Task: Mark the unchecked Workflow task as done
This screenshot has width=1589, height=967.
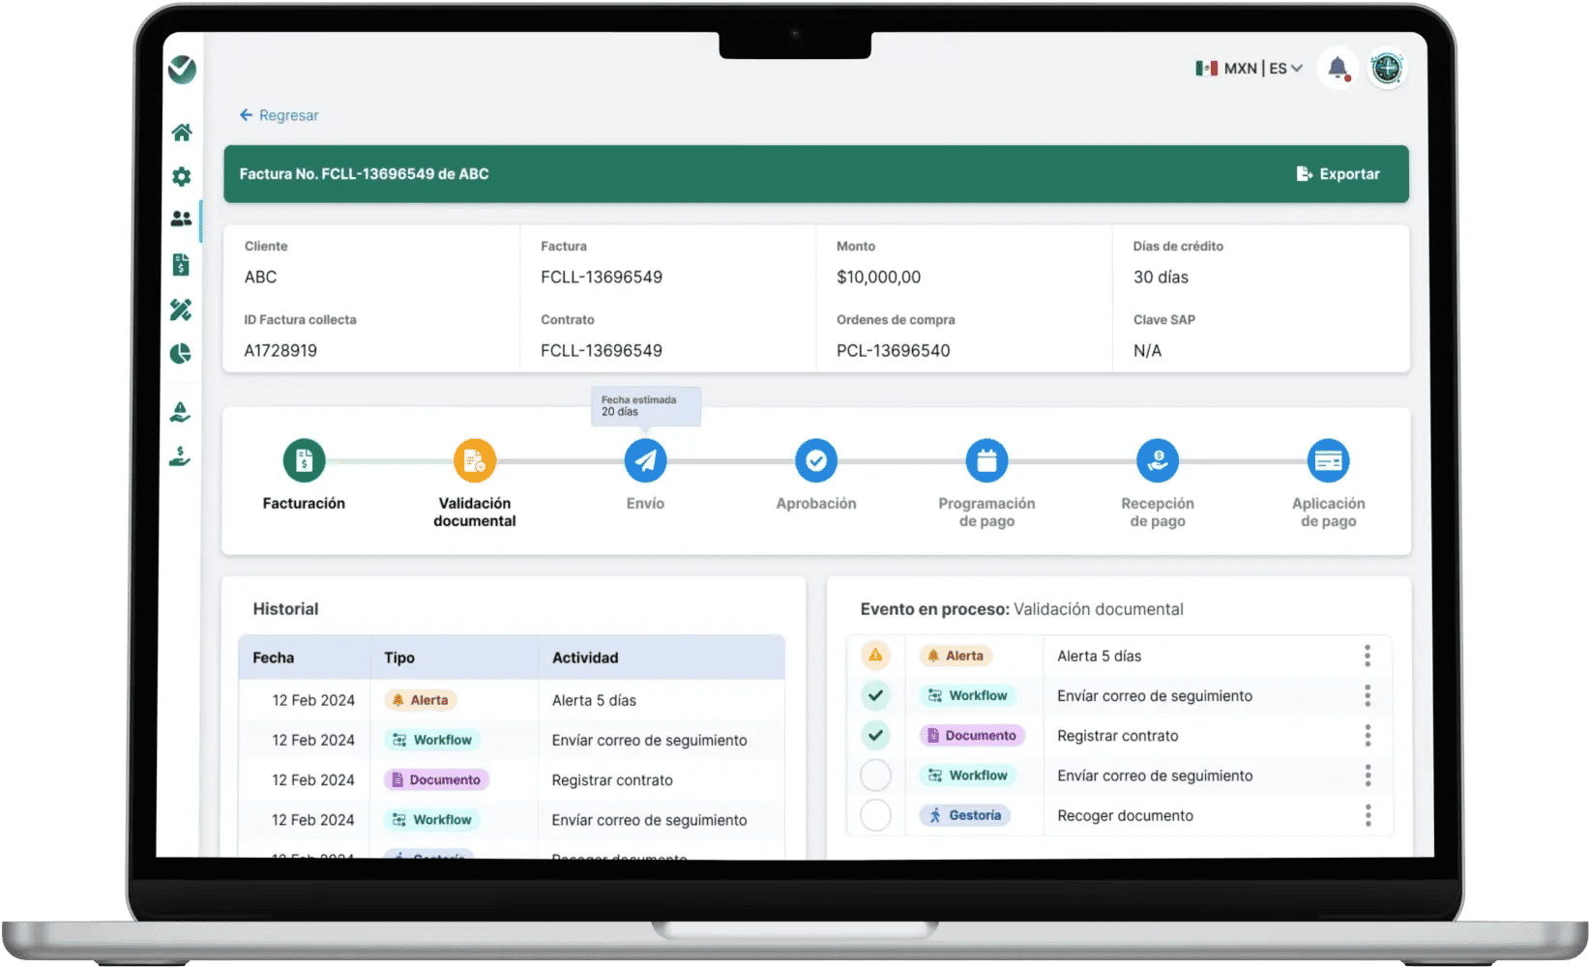Action: pyautogui.click(x=875, y=776)
